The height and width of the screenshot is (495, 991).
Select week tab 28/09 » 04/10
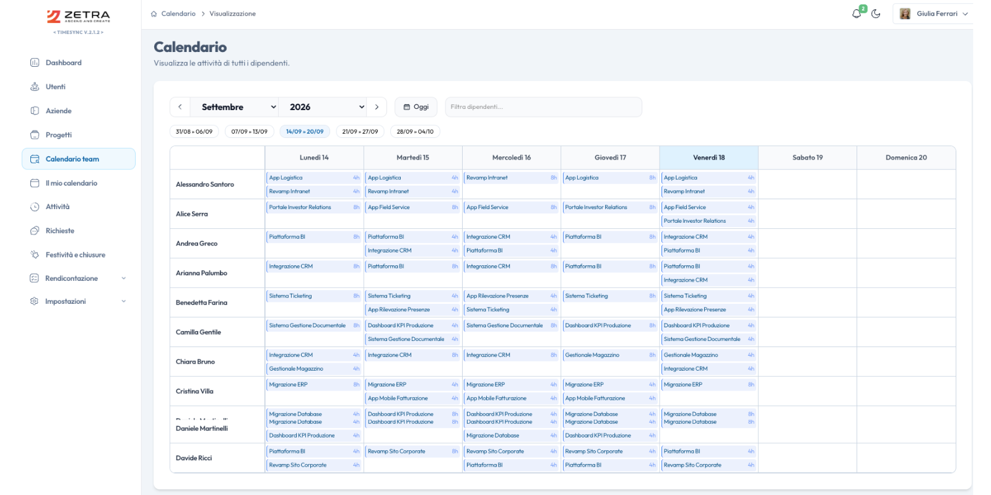415,132
